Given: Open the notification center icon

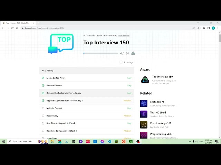Looking at the screenshot, I should pos(217,142).
